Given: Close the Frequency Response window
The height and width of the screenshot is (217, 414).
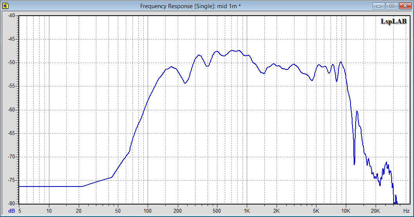Looking at the screenshot, I should pos(405,6).
